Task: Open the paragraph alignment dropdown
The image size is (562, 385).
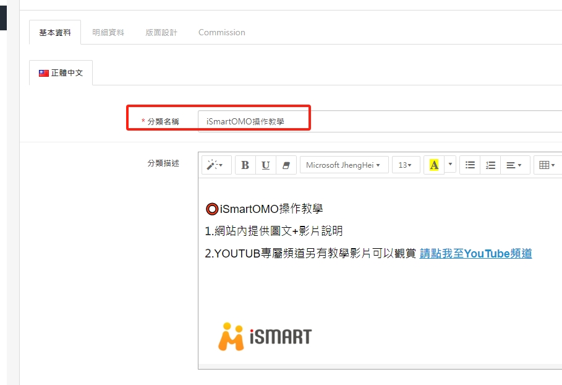Action: click(515, 165)
